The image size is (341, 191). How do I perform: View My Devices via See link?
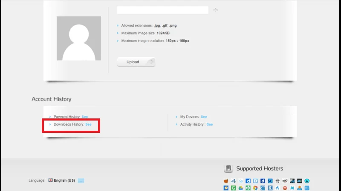[204, 117]
